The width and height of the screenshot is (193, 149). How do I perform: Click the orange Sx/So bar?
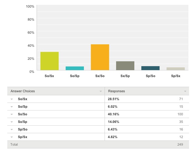point(100,57)
